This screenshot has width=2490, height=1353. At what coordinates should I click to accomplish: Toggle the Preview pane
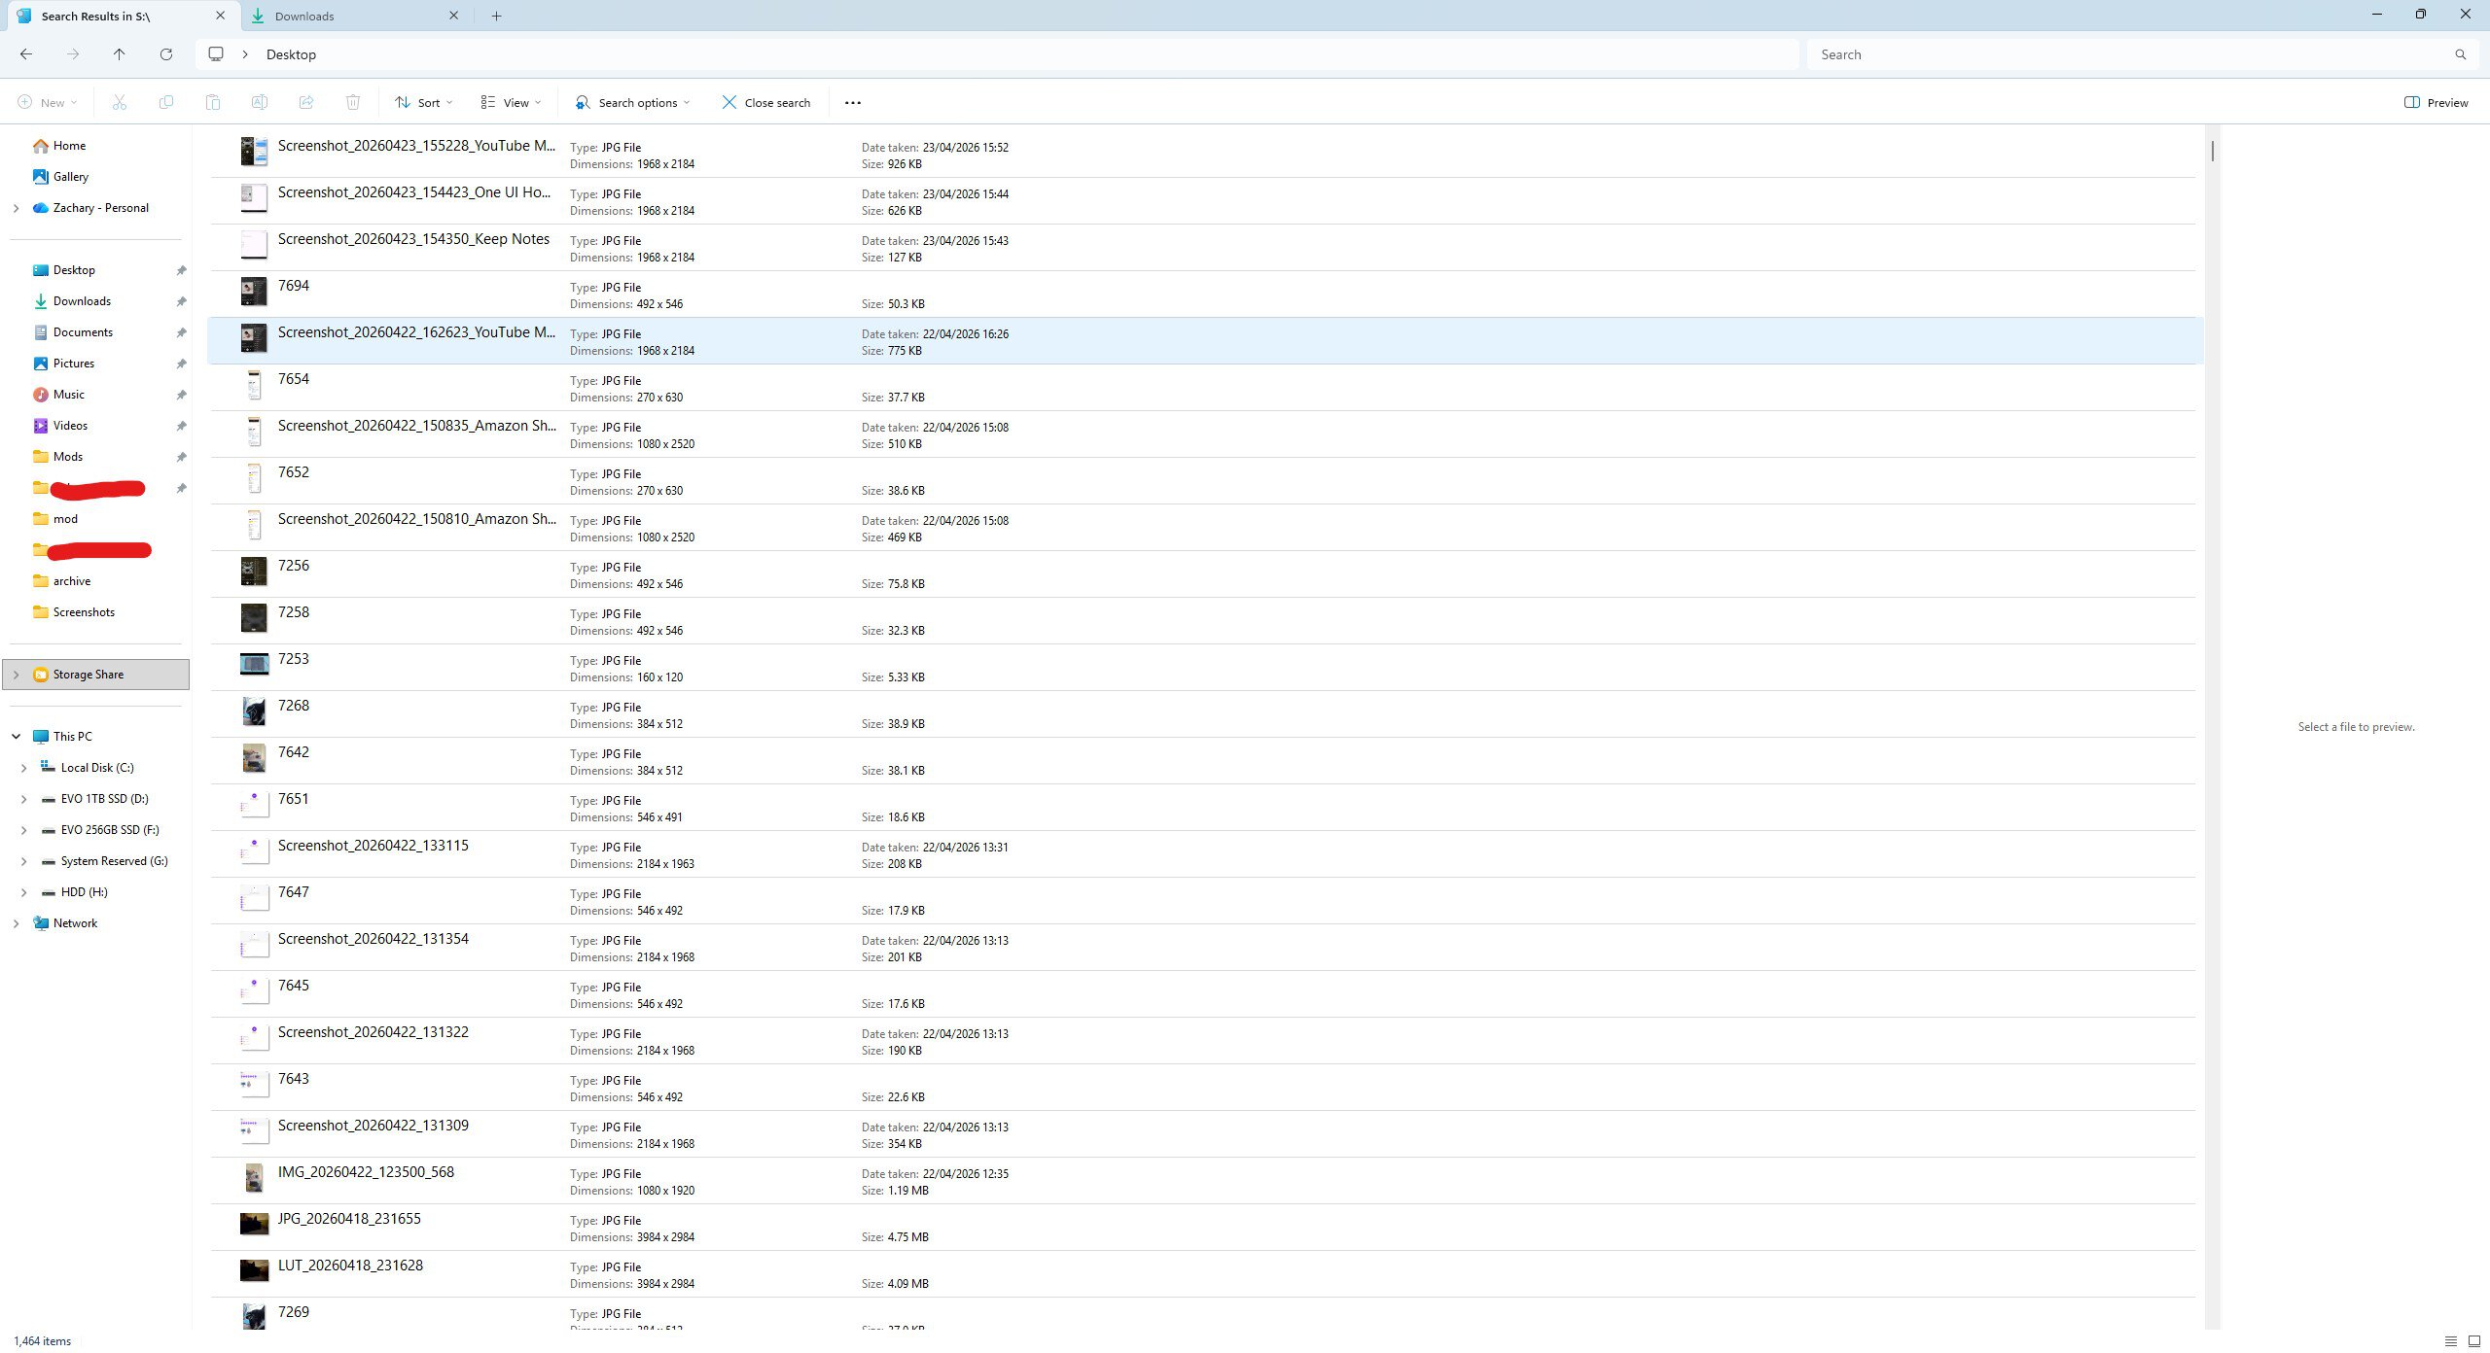coord(2436,102)
